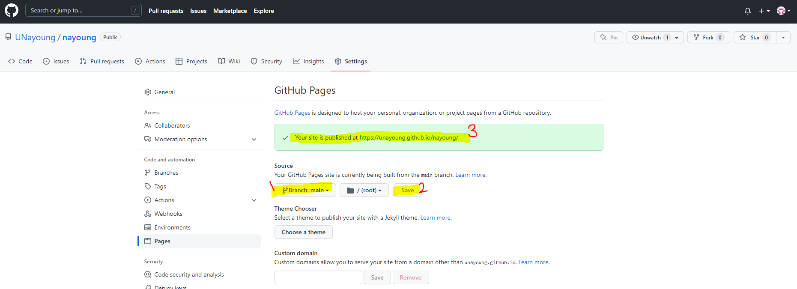Switch to the Wiki tab
Screen dimensions: 797x289
pos(229,61)
